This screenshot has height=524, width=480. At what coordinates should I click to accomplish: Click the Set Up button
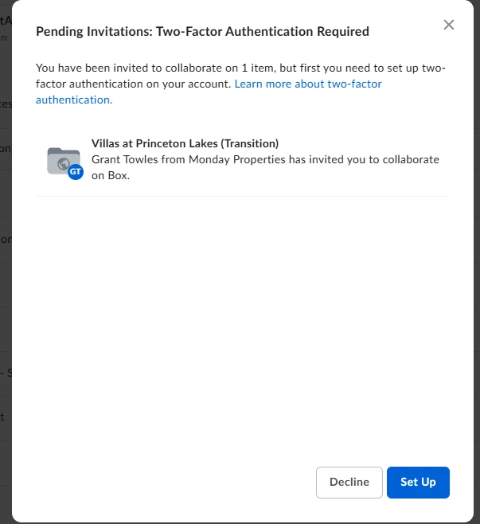point(418,483)
